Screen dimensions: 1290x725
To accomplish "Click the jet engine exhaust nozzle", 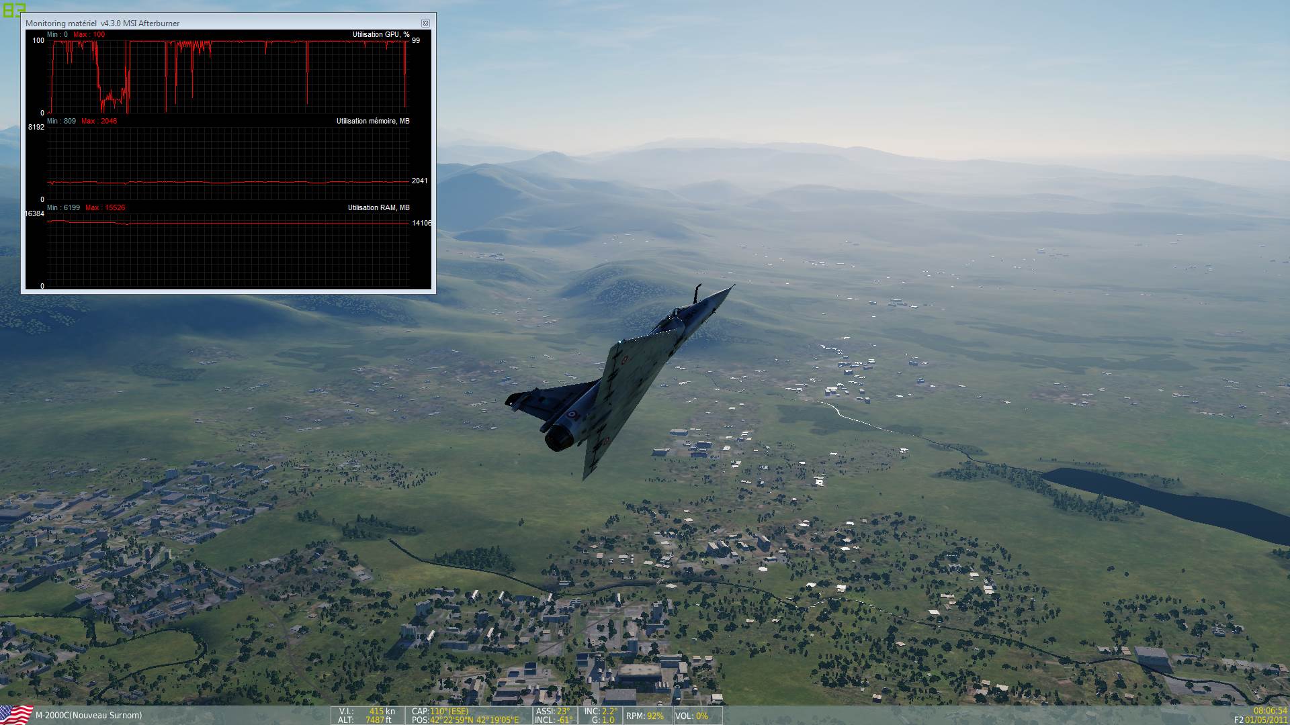I will [x=559, y=438].
